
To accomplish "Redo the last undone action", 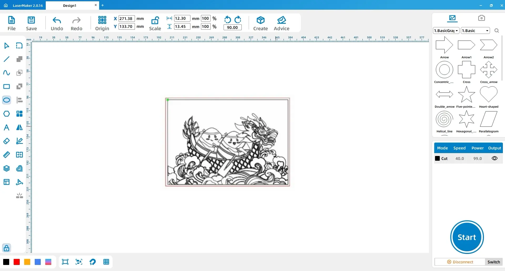I will (x=77, y=23).
